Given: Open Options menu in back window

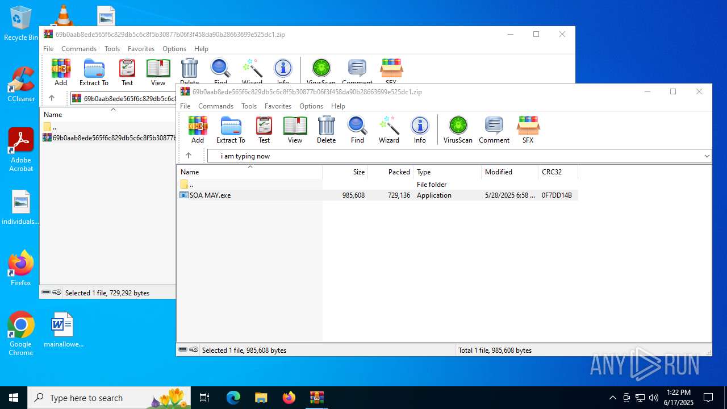Looking at the screenshot, I should click(174, 49).
